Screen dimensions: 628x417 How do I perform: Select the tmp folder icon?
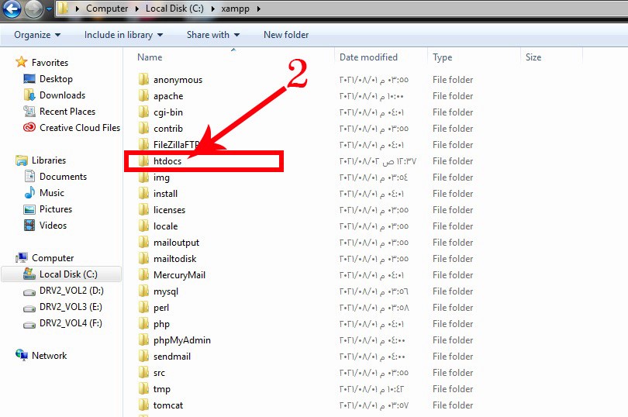click(x=143, y=388)
